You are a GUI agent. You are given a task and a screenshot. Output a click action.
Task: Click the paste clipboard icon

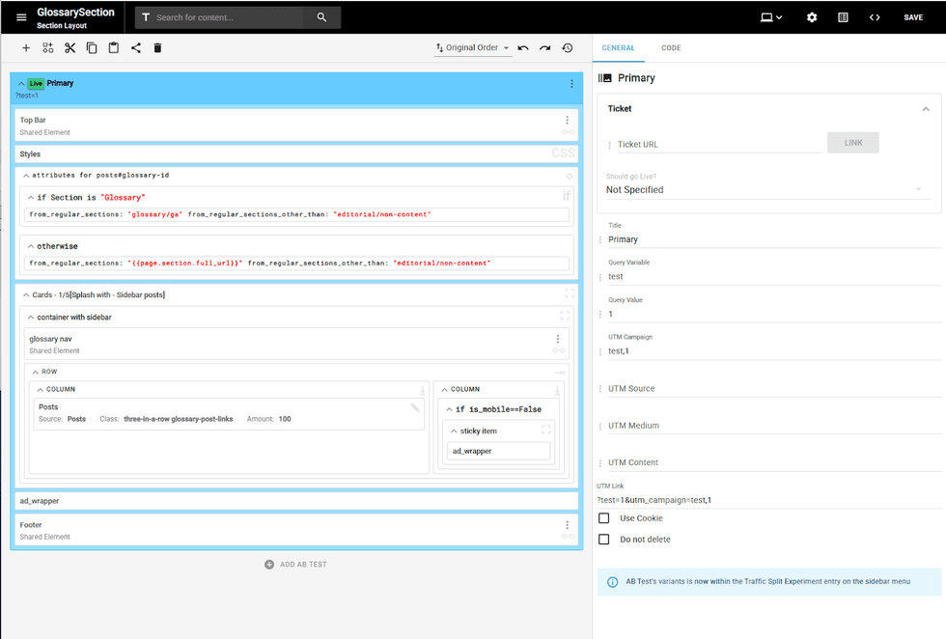tap(114, 48)
